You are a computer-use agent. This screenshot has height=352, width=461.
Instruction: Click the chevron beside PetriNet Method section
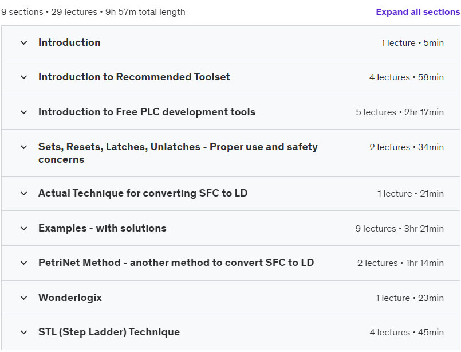point(23,263)
